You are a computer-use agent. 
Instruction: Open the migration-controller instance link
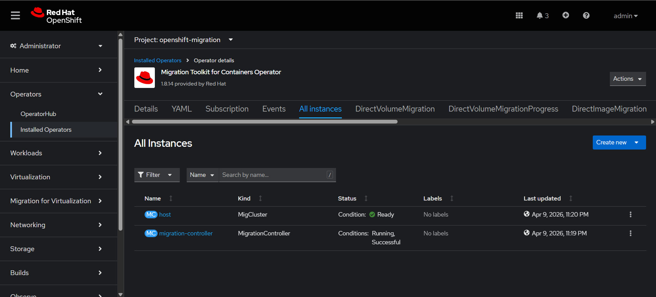[186, 233]
